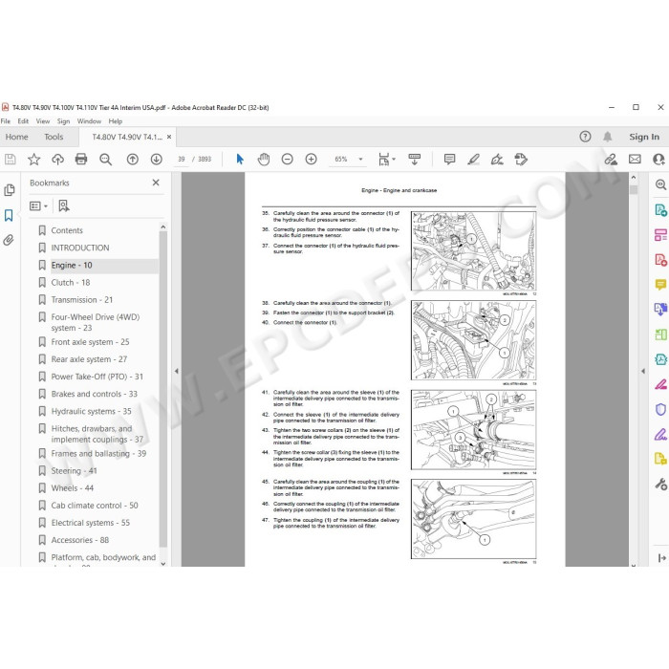The image size is (669, 669).
Task: Click the bookmarks panel vertical scrollbar
Action: (163, 390)
